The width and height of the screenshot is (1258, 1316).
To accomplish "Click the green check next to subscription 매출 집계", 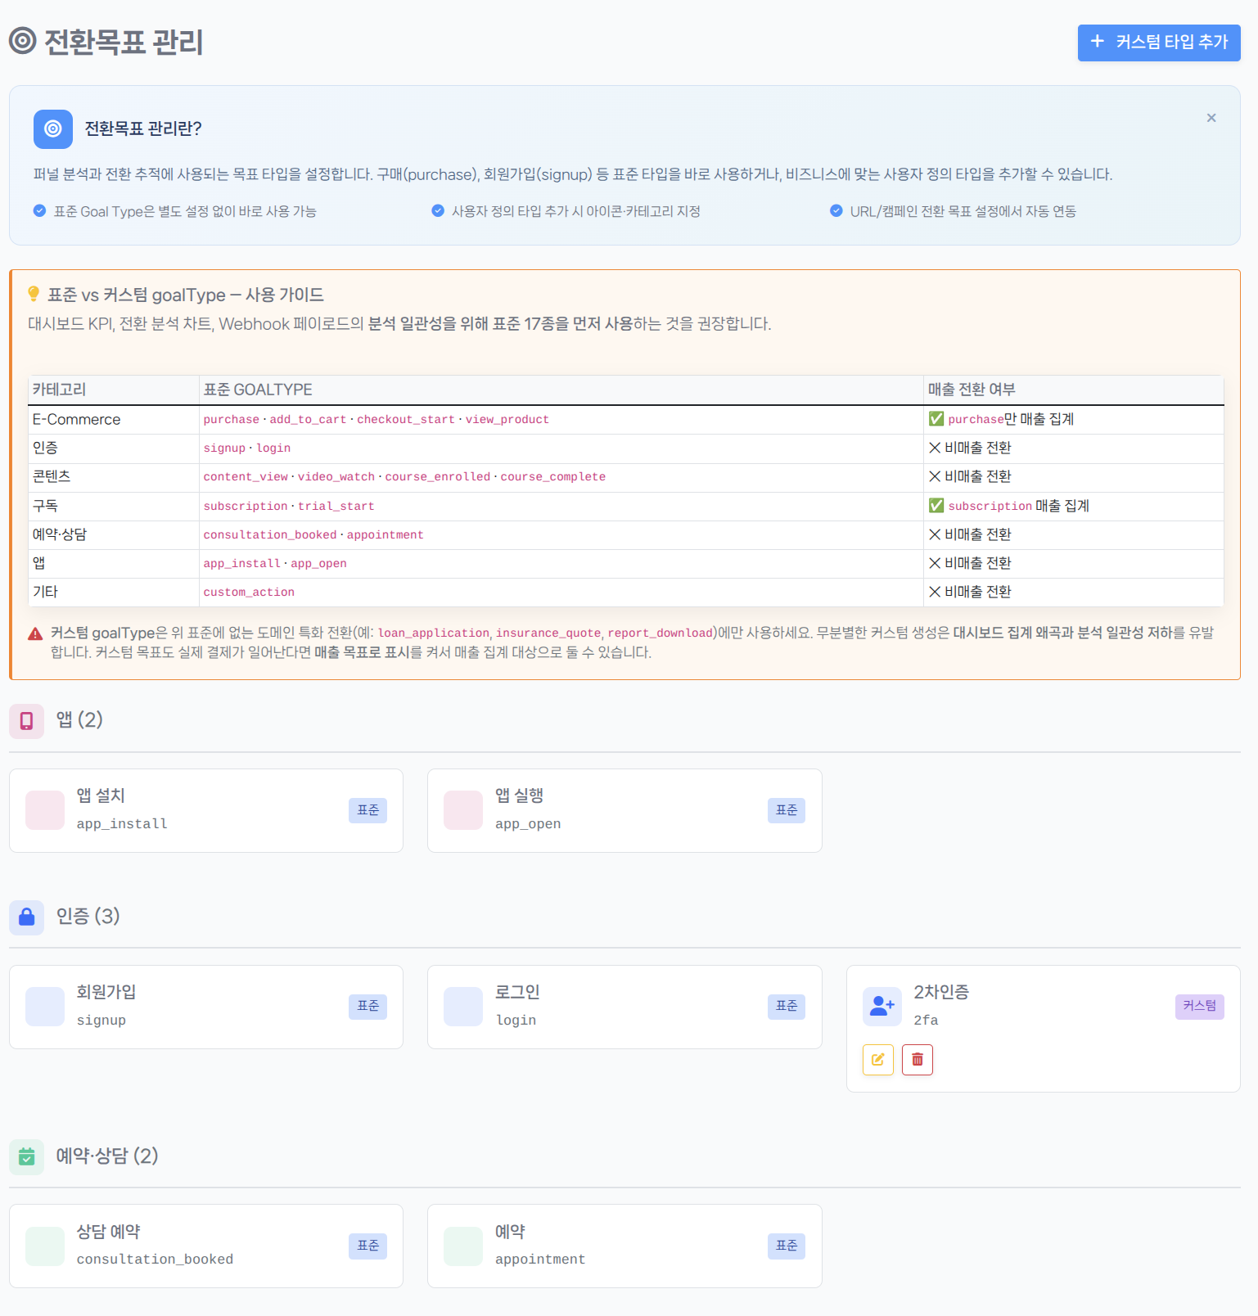I will tap(936, 506).
